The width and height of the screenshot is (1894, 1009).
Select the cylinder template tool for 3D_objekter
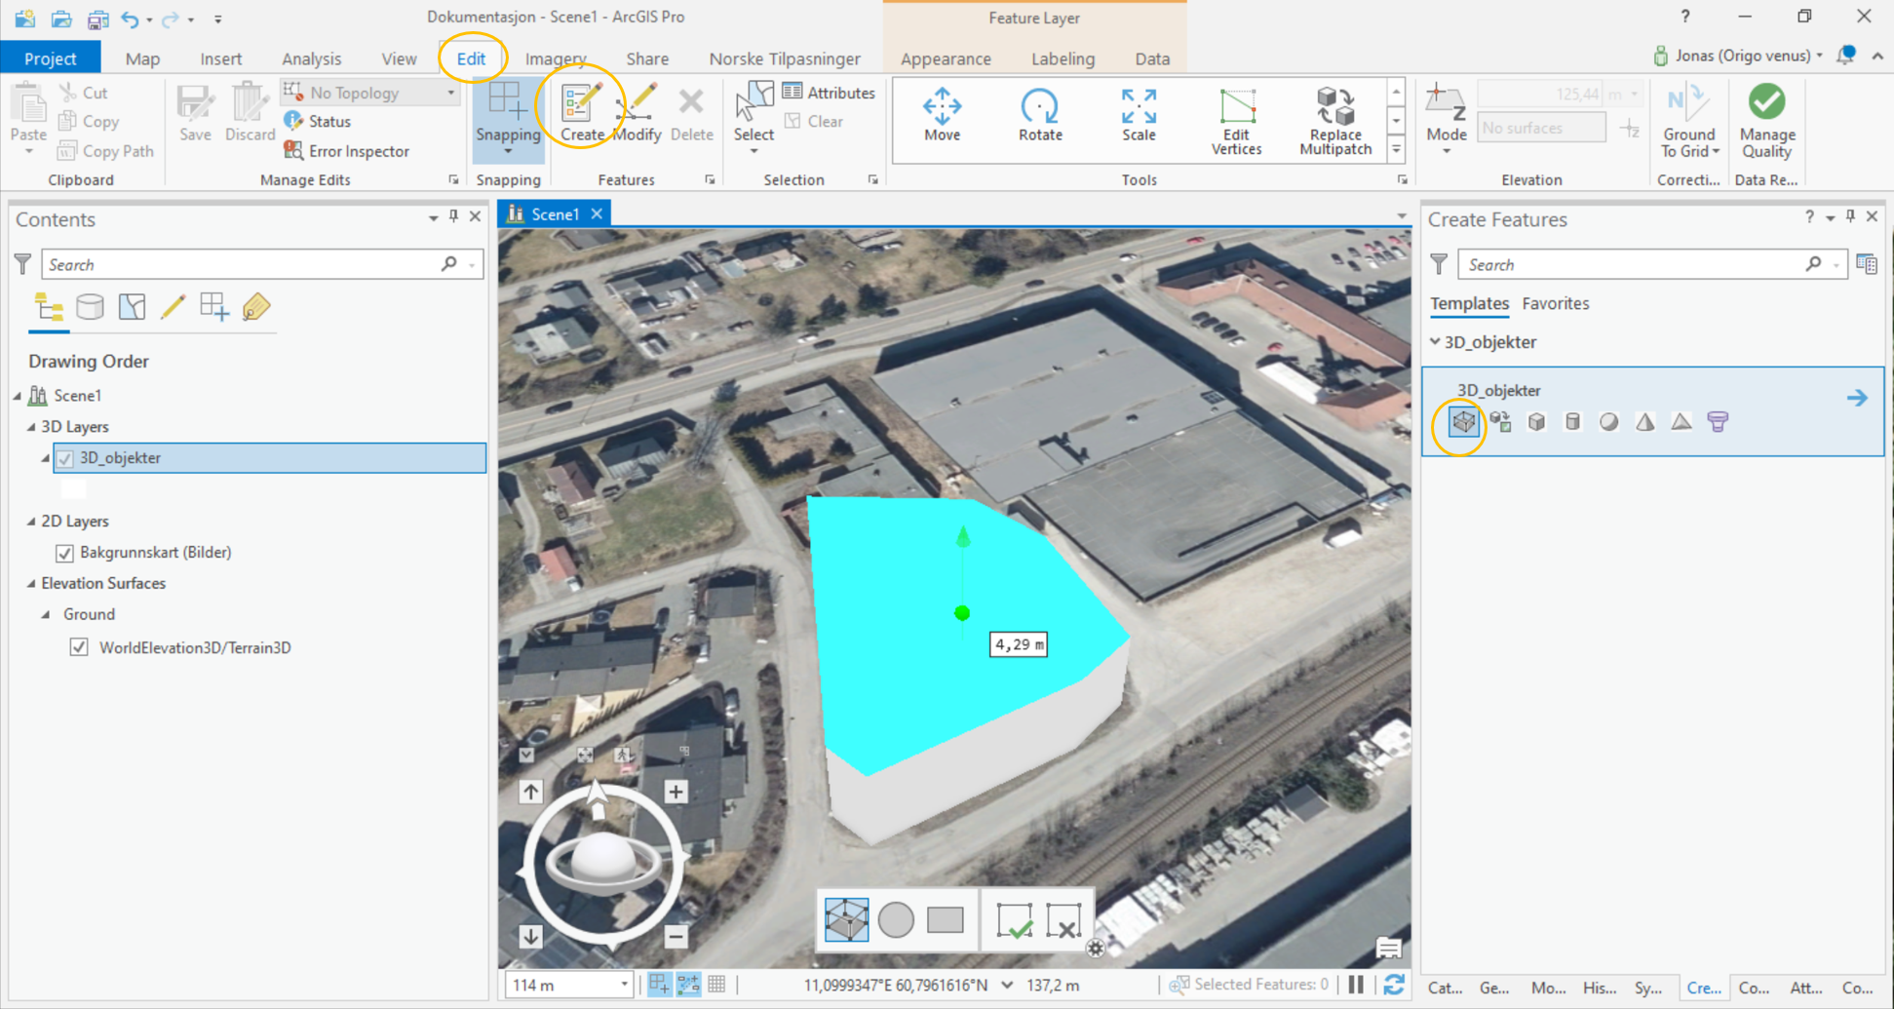[x=1572, y=422]
